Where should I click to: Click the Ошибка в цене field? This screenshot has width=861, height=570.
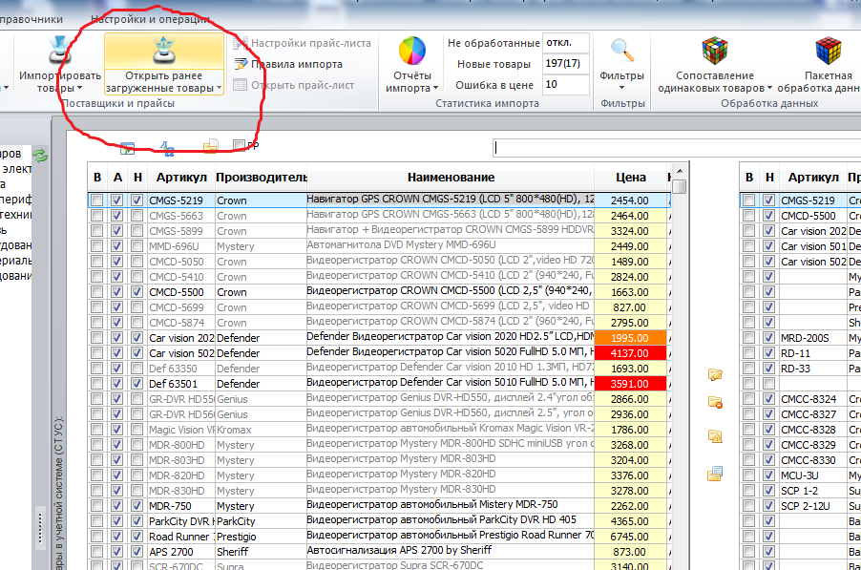click(x=566, y=85)
